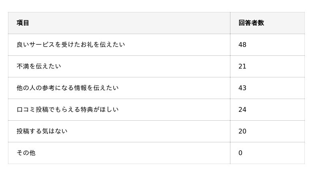The height and width of the screenshot is (176, 320).
Task: Click the 項目 column header
Action: pyautogui.click(x=23, y=23)
